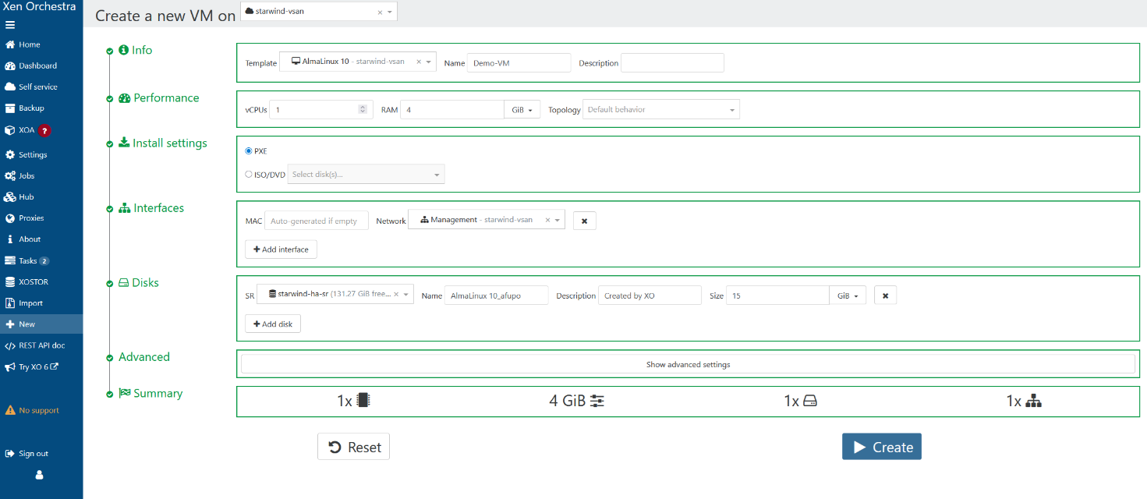Click the disk Size field
The width and height of the screenshot is (1147, 499).
pos(778,296)
